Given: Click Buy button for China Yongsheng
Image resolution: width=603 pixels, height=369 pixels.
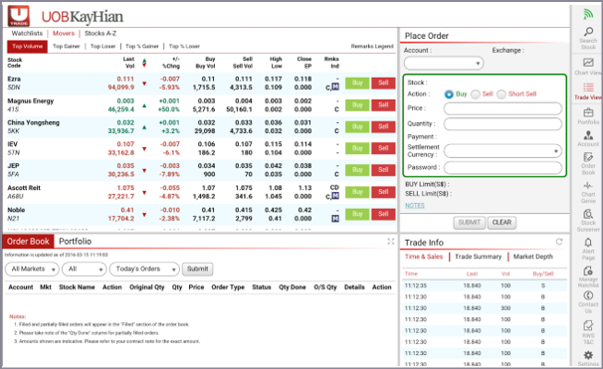Looking at the screenshot, I should (x=357, y=126).
